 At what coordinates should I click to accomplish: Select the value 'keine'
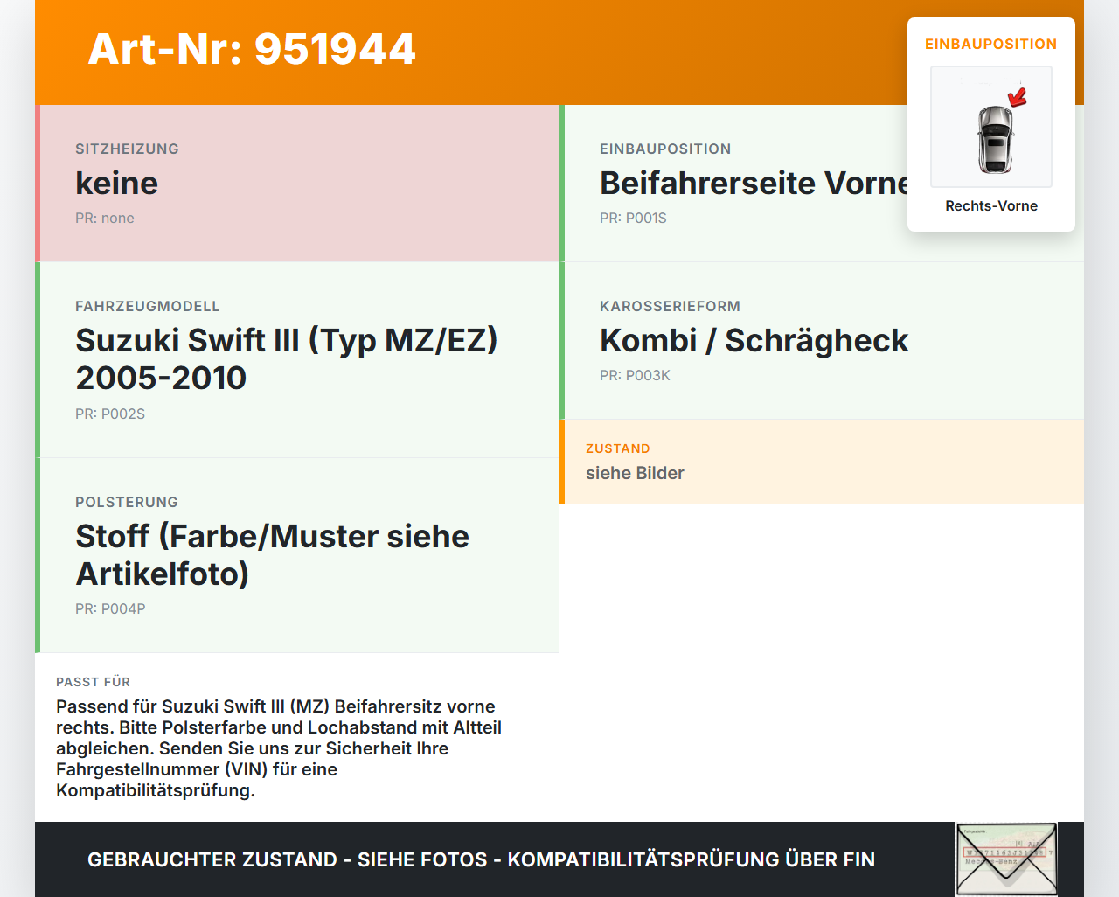click(x=117, y=183)
